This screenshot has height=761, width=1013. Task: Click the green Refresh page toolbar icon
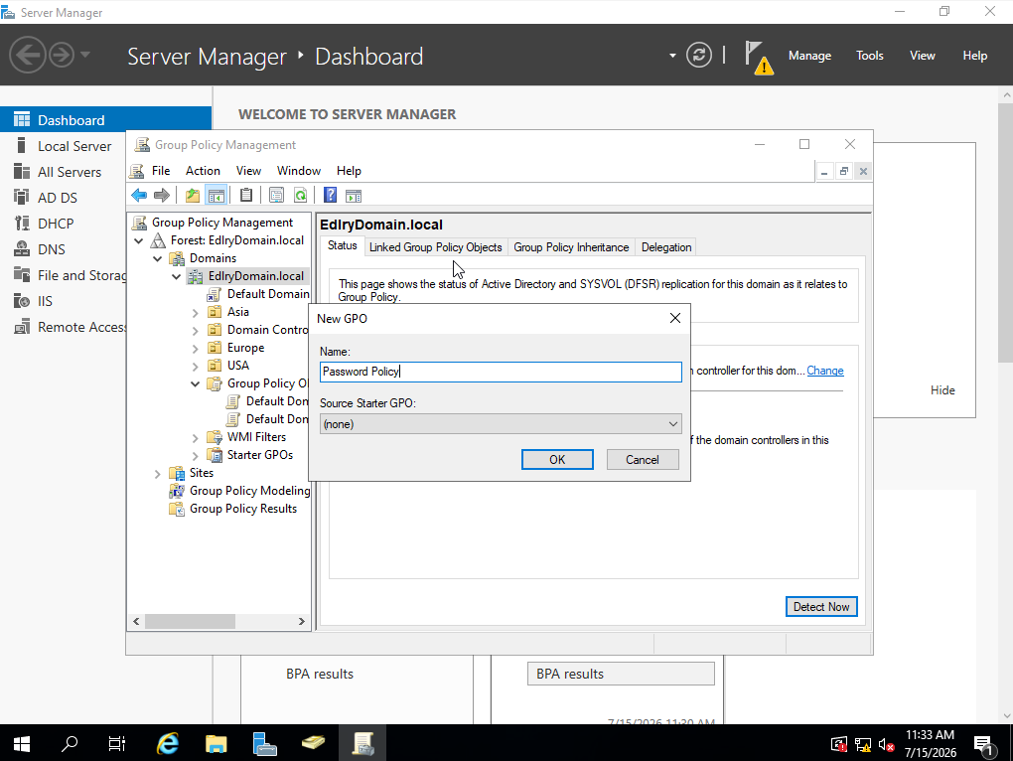tap(300, 195)
